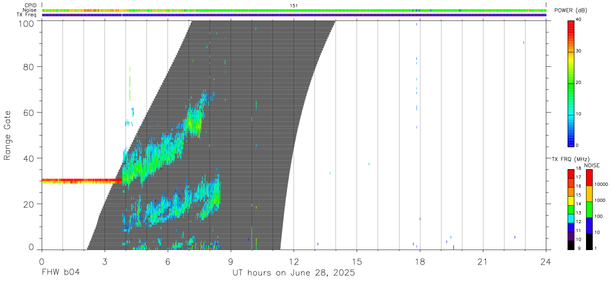
Task: Click the "TX Freq" row label at top left
Action: pos(27,14)
